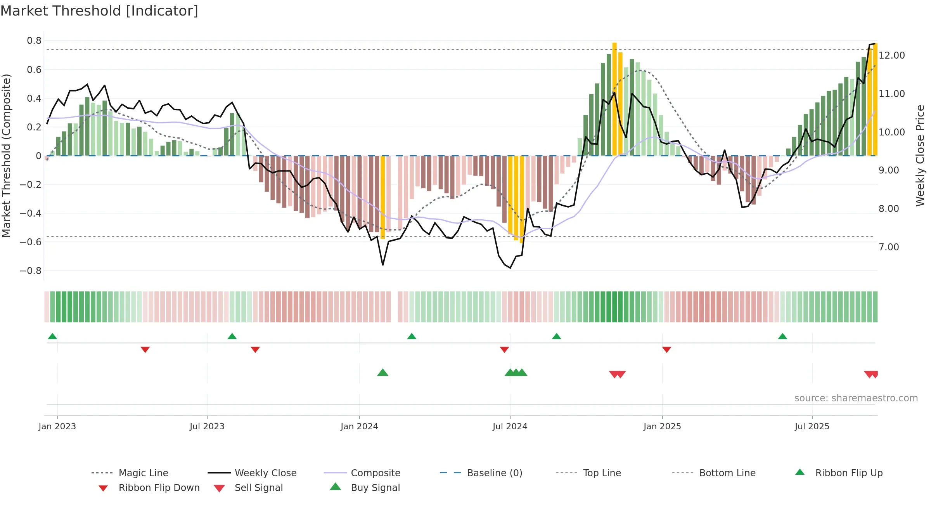
Task: Toggle the Bottom Line legend entry
Action: point(714,473)
